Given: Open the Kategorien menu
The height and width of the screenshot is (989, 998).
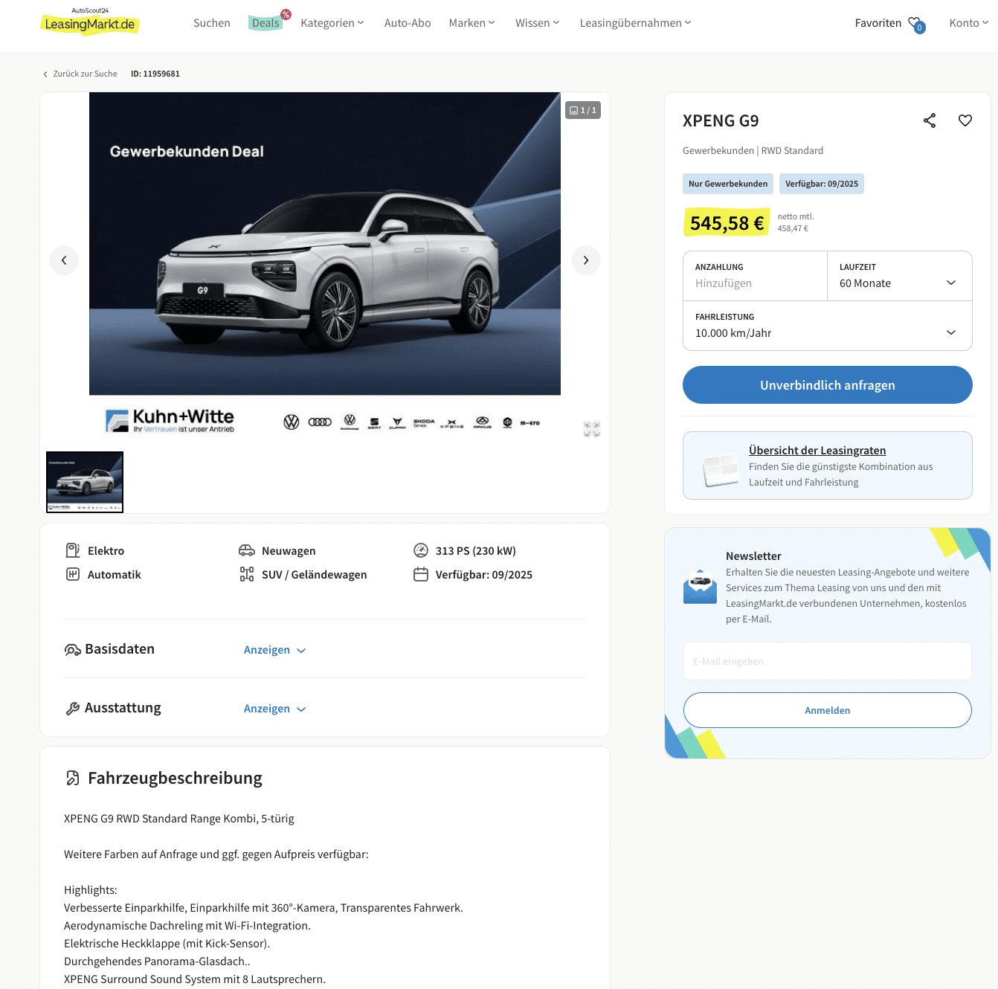Looking at the screenshot, I should tap(332, 23).
